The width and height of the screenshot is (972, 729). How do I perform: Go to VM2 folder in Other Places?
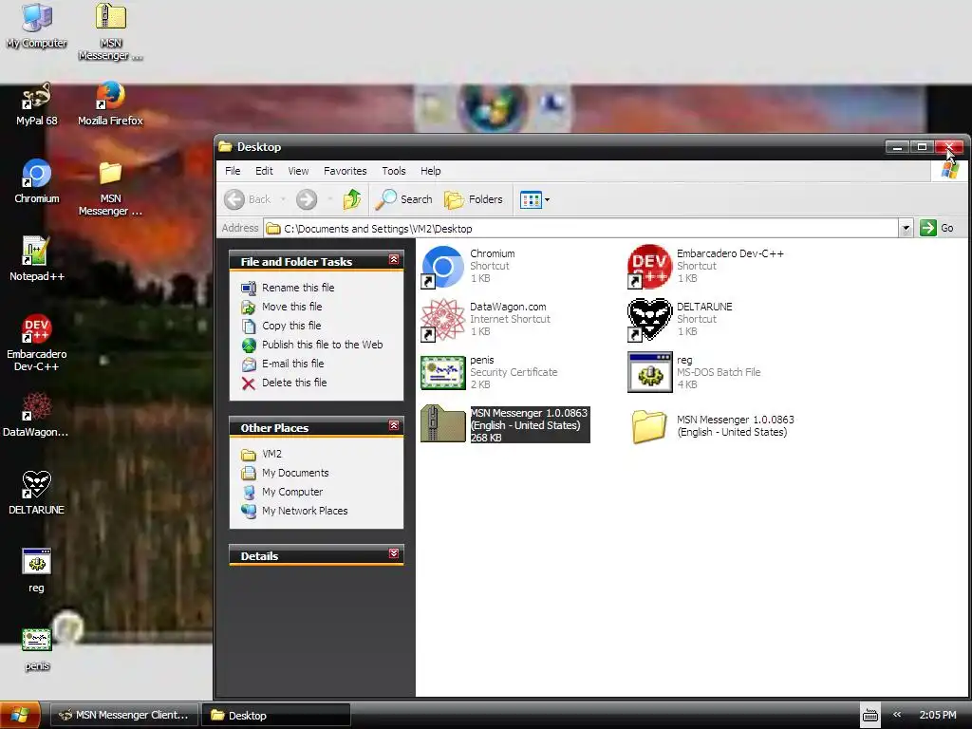pyautogui.click(x=271, y=454)
